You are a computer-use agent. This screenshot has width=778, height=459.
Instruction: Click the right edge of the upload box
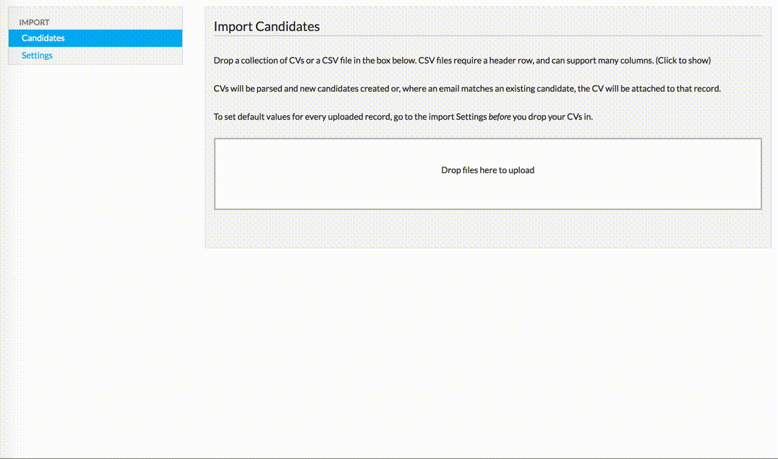click(761, 174)
